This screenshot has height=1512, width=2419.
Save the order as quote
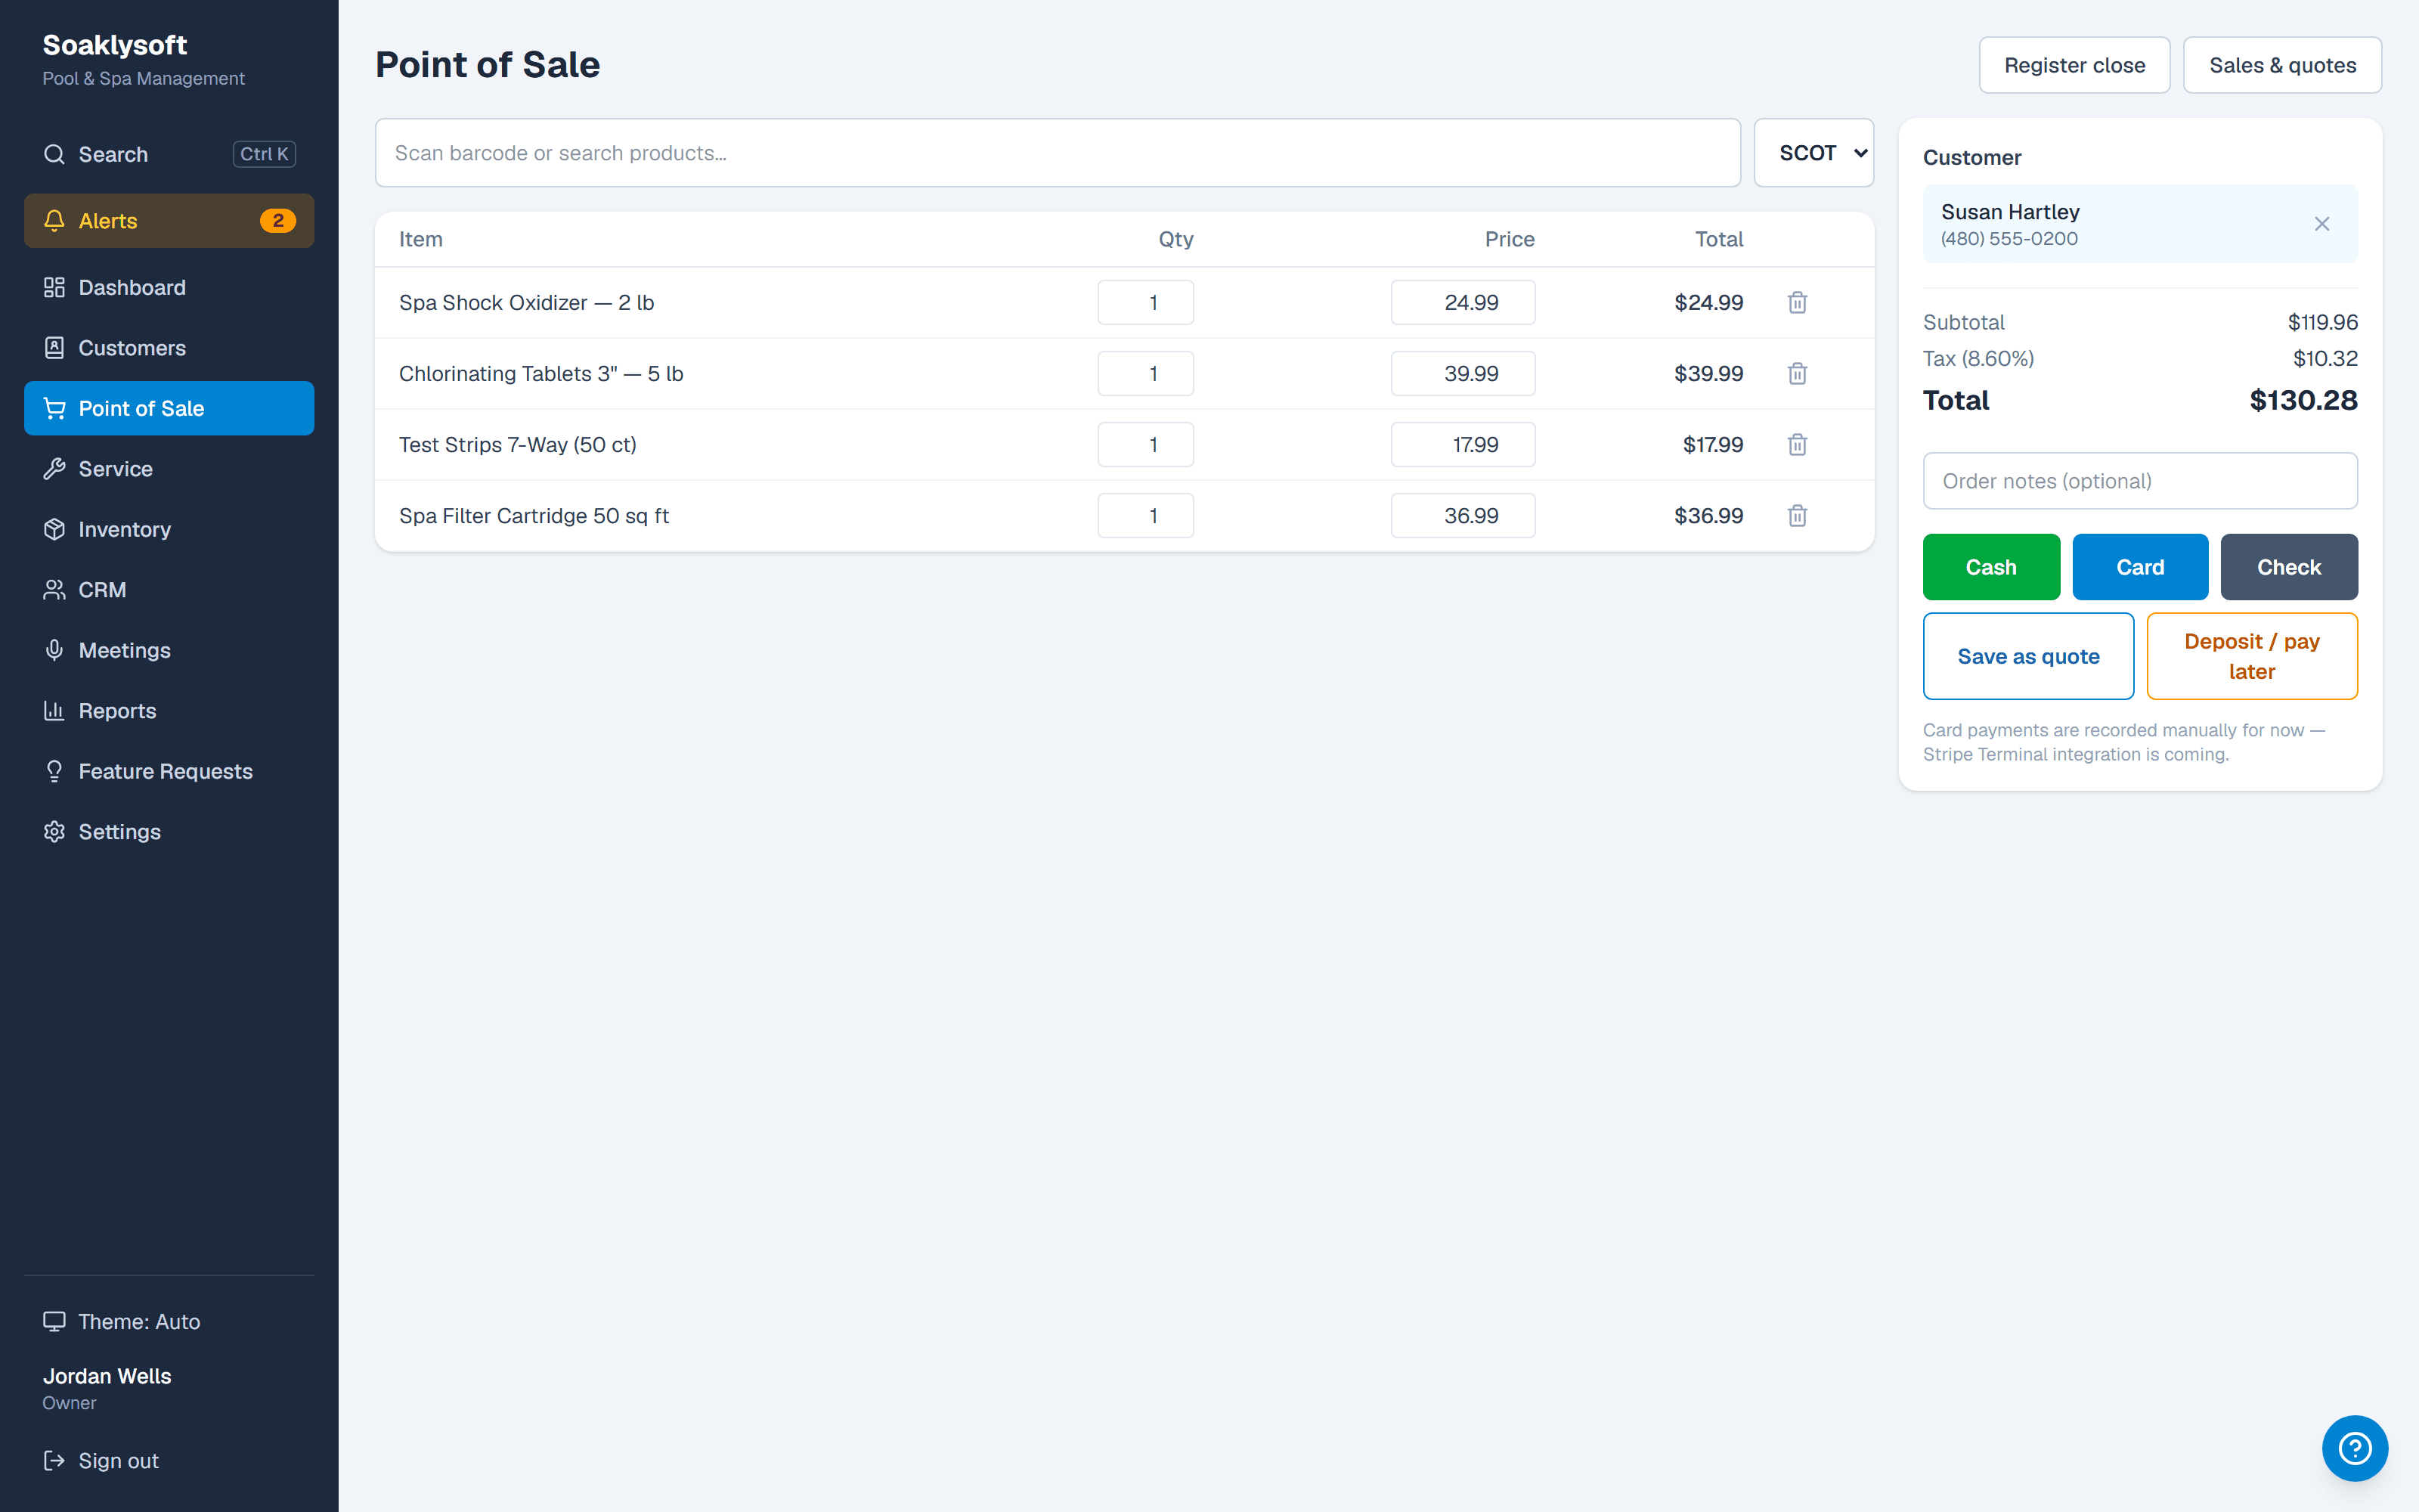(x=2028, y=656)
